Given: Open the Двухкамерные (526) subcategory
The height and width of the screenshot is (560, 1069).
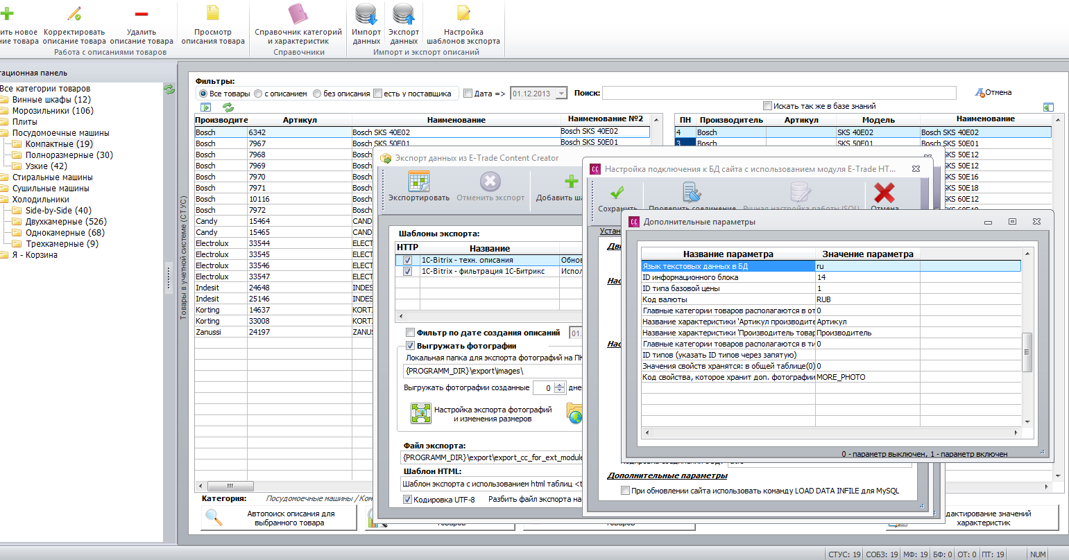Looking at the screenshot, I should [x=66, y=222].
